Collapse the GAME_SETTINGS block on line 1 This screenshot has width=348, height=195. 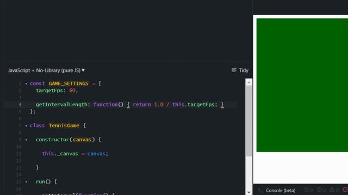(x=26, y=84)
